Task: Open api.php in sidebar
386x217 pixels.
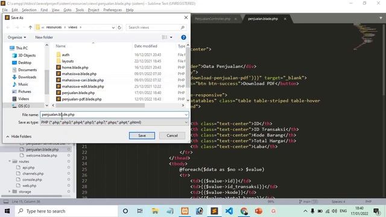Action: pyautogui.click(x=28, y=168)
